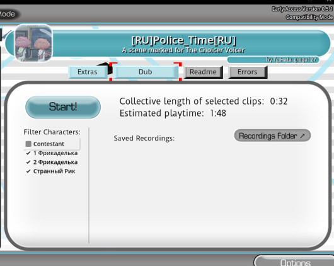View the Errors tab
The width and height of the screenshot is (334, 266).
pos(248,72)
